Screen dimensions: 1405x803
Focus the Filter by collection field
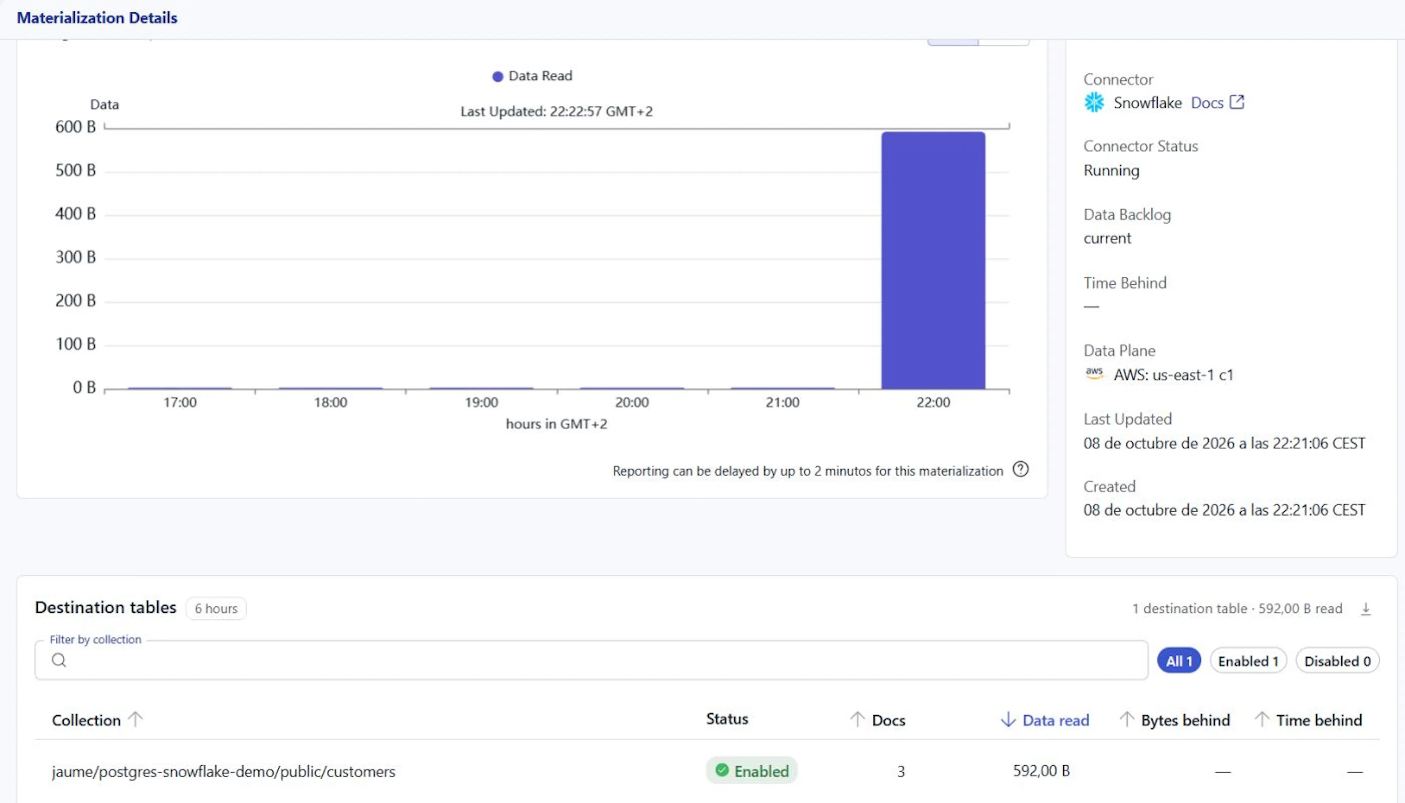click(x=591, y=660)
